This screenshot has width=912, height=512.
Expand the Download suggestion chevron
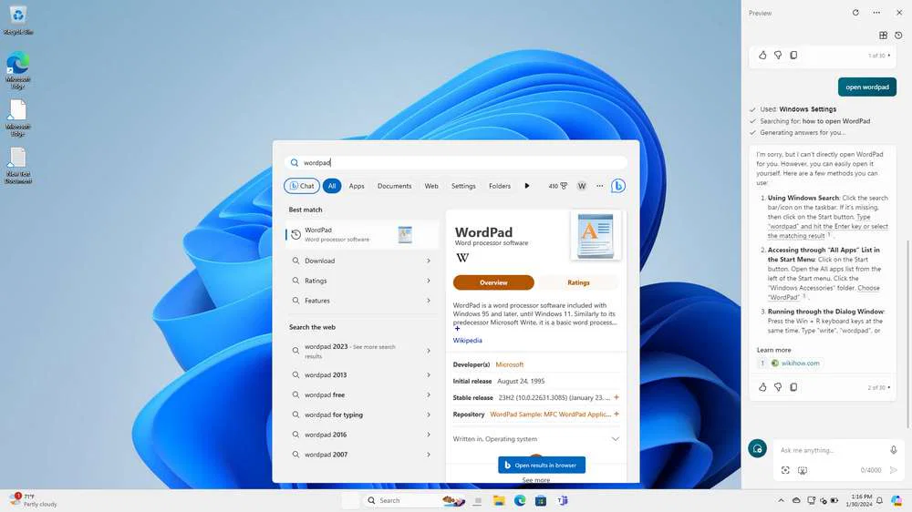429,261
